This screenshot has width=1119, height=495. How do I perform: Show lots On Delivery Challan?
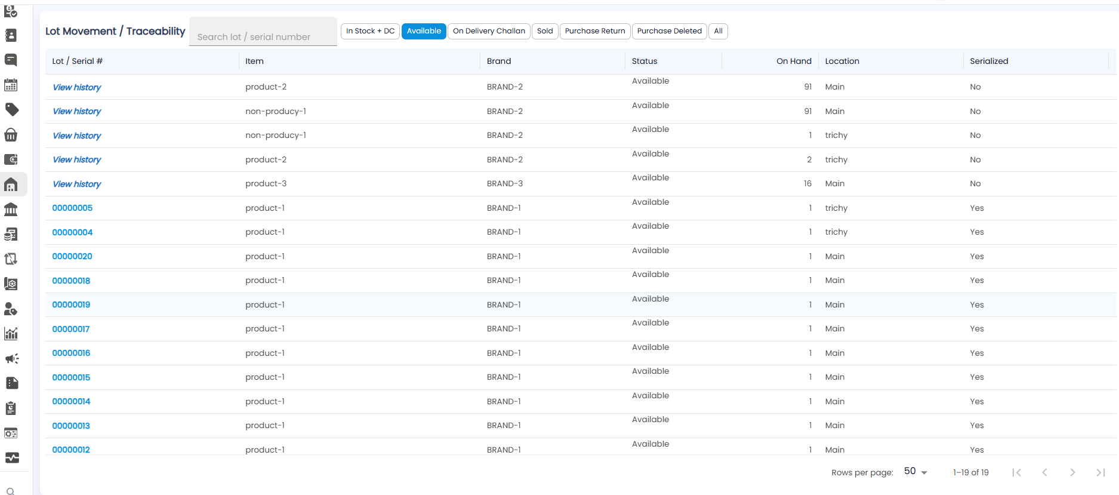489,31
